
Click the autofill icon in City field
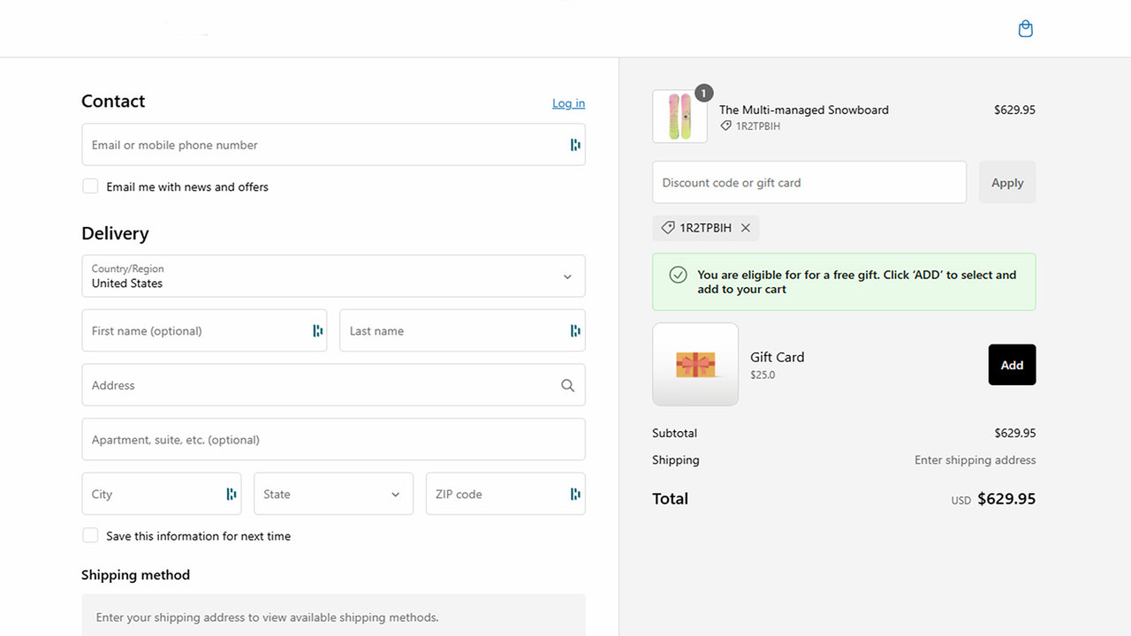click(232, 495)
